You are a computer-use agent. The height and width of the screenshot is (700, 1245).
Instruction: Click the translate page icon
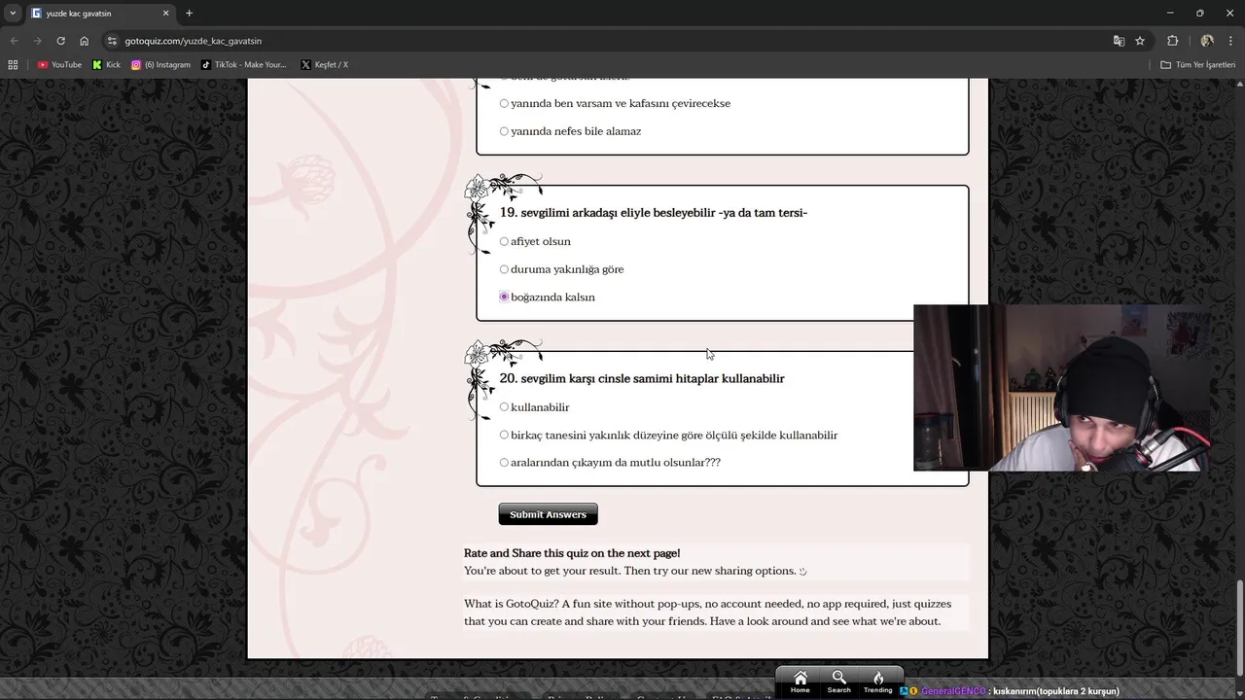(1119, 41)
